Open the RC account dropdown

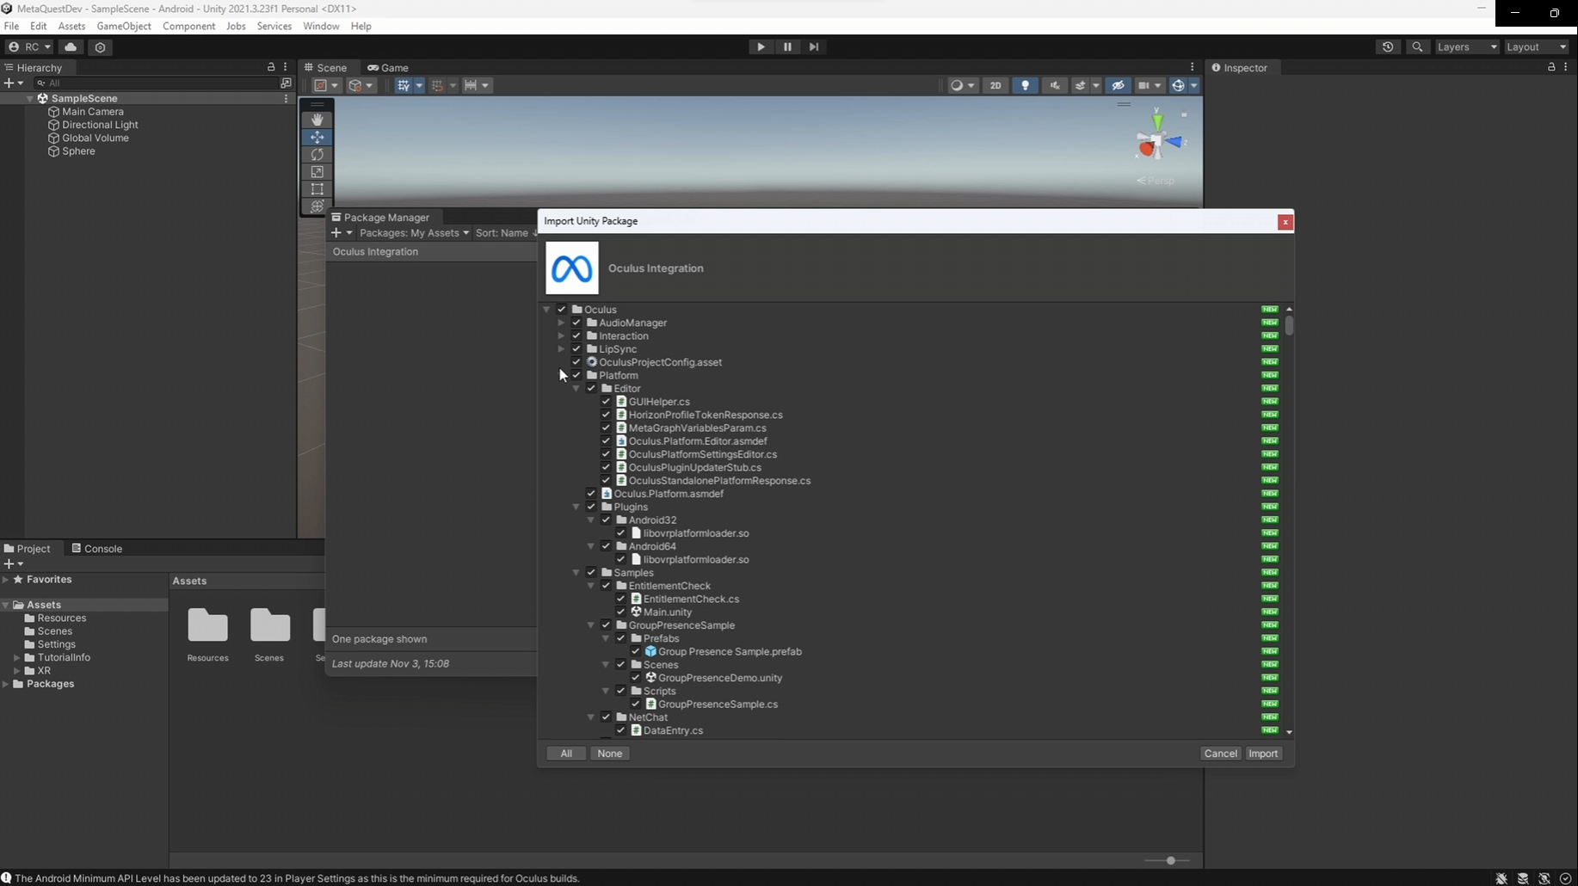29,46
